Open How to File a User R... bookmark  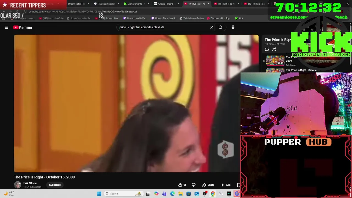point(164,18)
